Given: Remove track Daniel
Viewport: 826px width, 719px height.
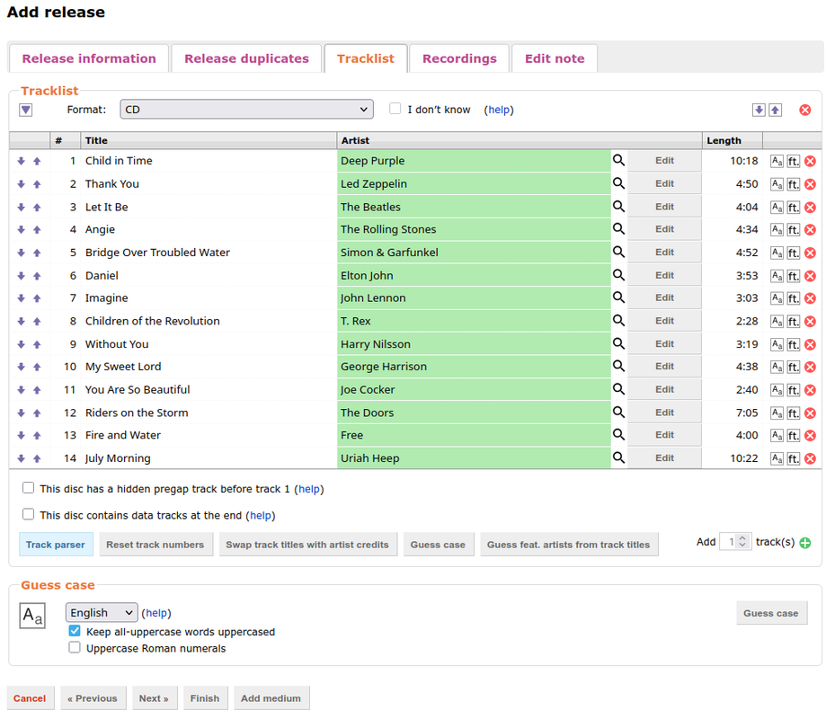Looking at the screenshot, I should pos(810,276).
